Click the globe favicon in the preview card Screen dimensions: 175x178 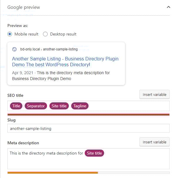point(14,49)
